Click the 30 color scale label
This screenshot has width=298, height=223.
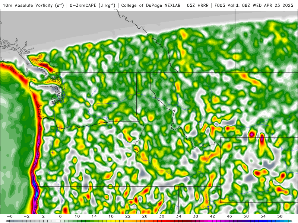pyautogui.click(x=162, y=216)
